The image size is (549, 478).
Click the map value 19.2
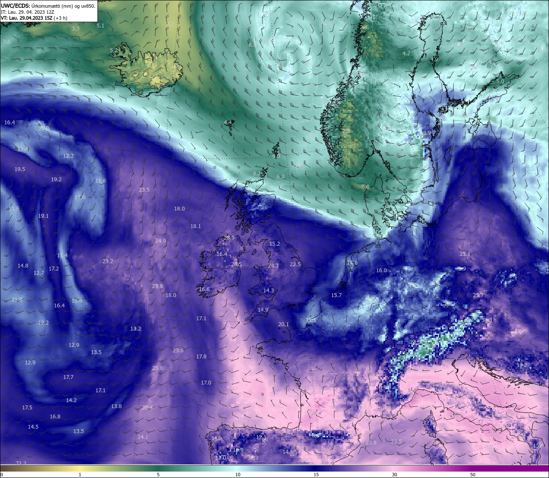(x=56, y=180)
